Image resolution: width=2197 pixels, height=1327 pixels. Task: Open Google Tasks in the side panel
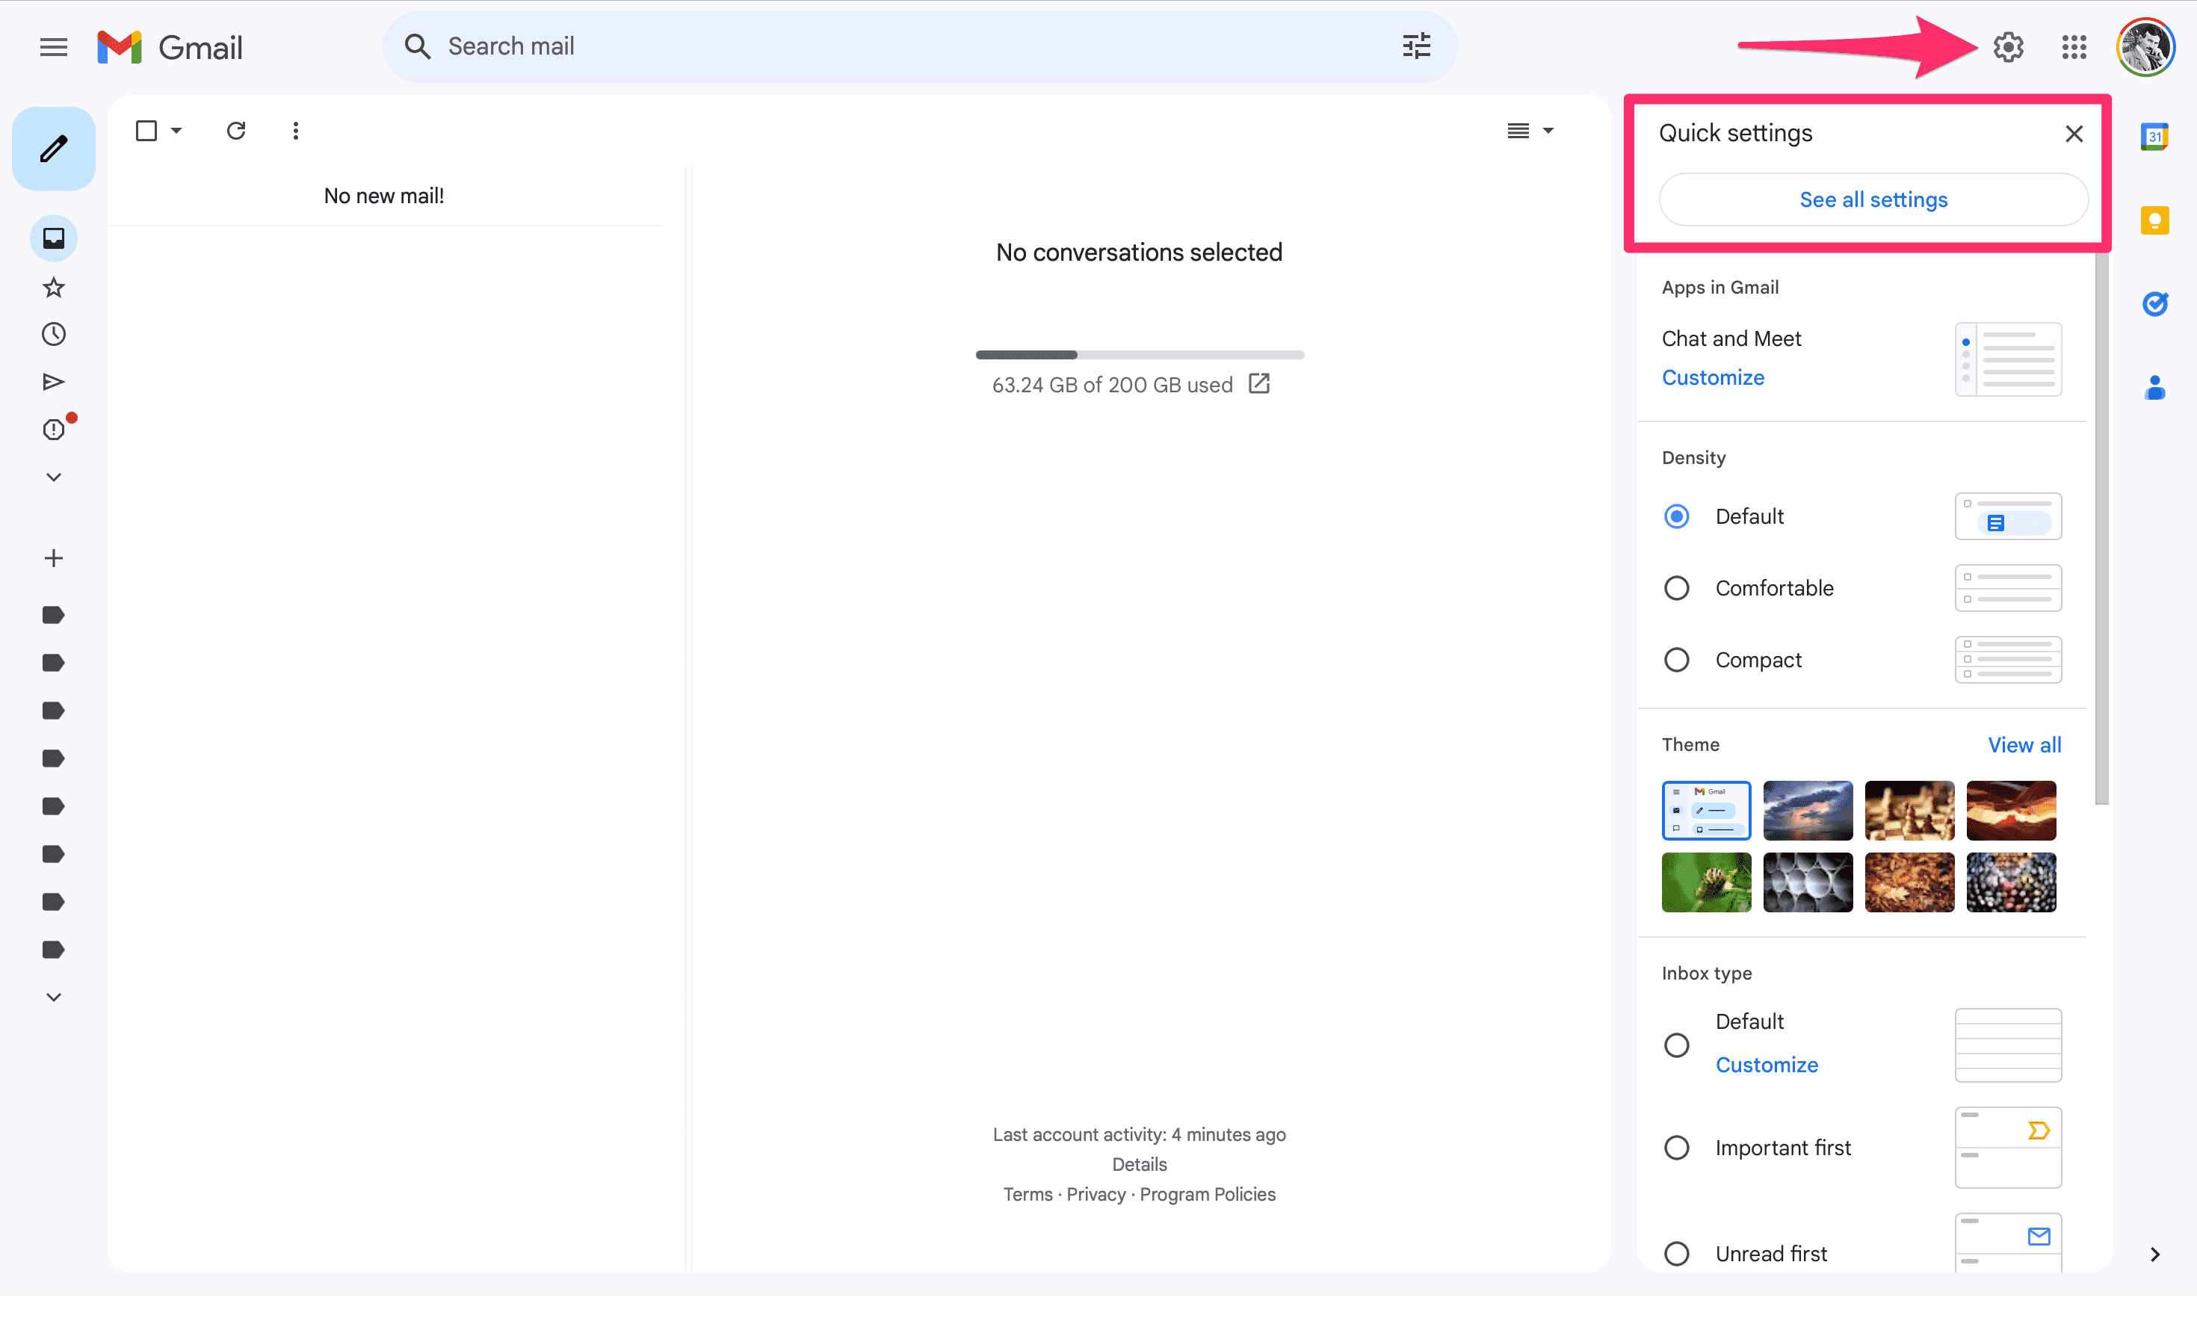pos(2155,304)
